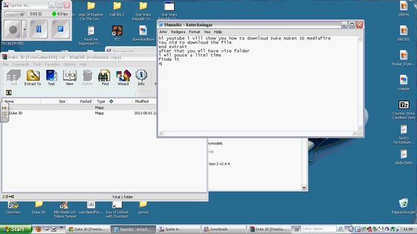Sort WinRAR list by Type column
This screenshot has width=417, height=234.
click(x=113, y=101)
